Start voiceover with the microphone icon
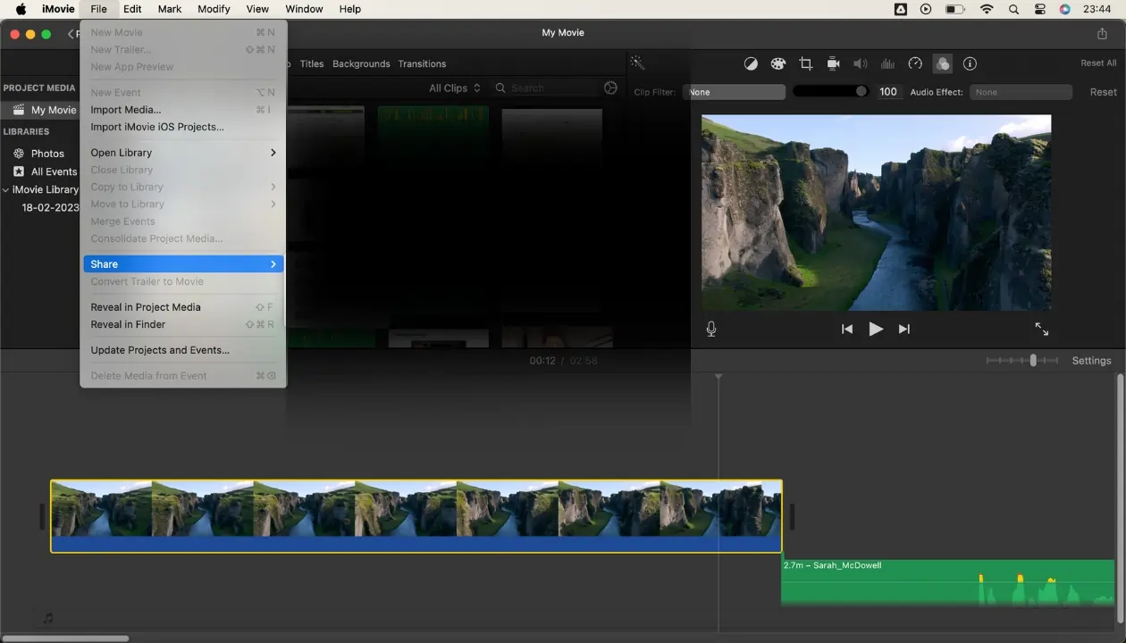Screen dimensions: 1126x643 711,329
